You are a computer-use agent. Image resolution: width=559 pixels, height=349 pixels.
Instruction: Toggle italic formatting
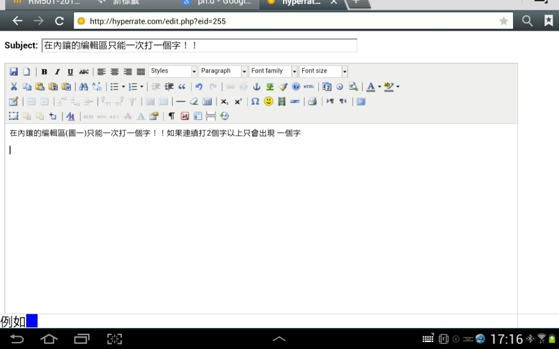57,71
